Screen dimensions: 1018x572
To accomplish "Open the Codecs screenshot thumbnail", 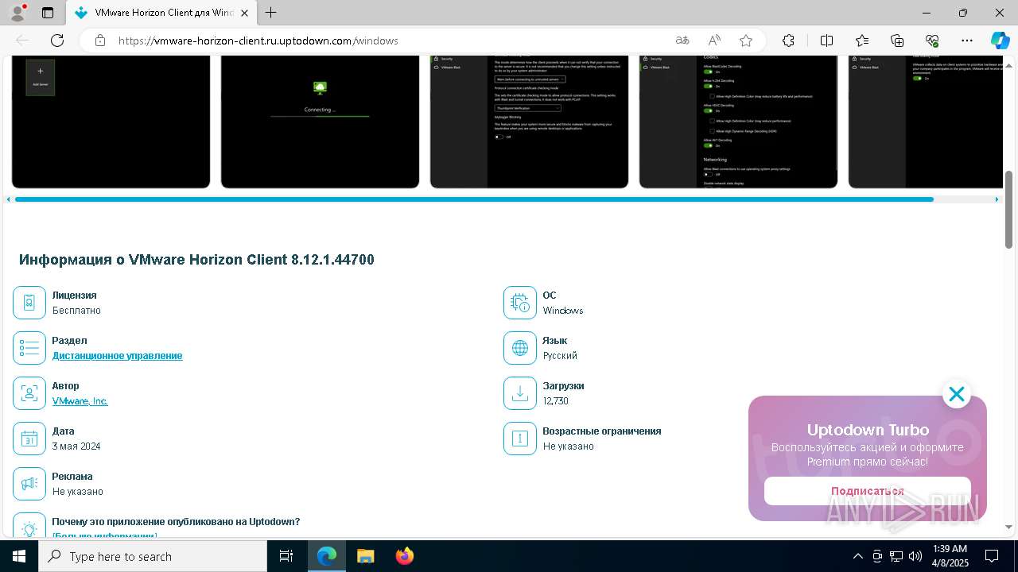I will click(x=738, y=122).
